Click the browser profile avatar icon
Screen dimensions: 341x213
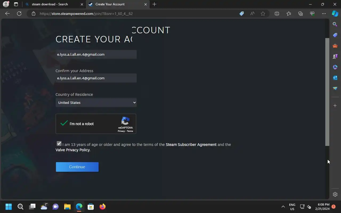coord(6,4)
